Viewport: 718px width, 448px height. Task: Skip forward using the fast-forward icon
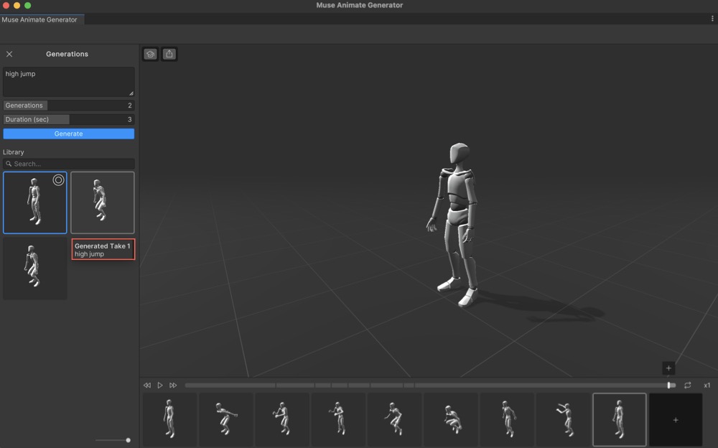(x=173, y=386)
